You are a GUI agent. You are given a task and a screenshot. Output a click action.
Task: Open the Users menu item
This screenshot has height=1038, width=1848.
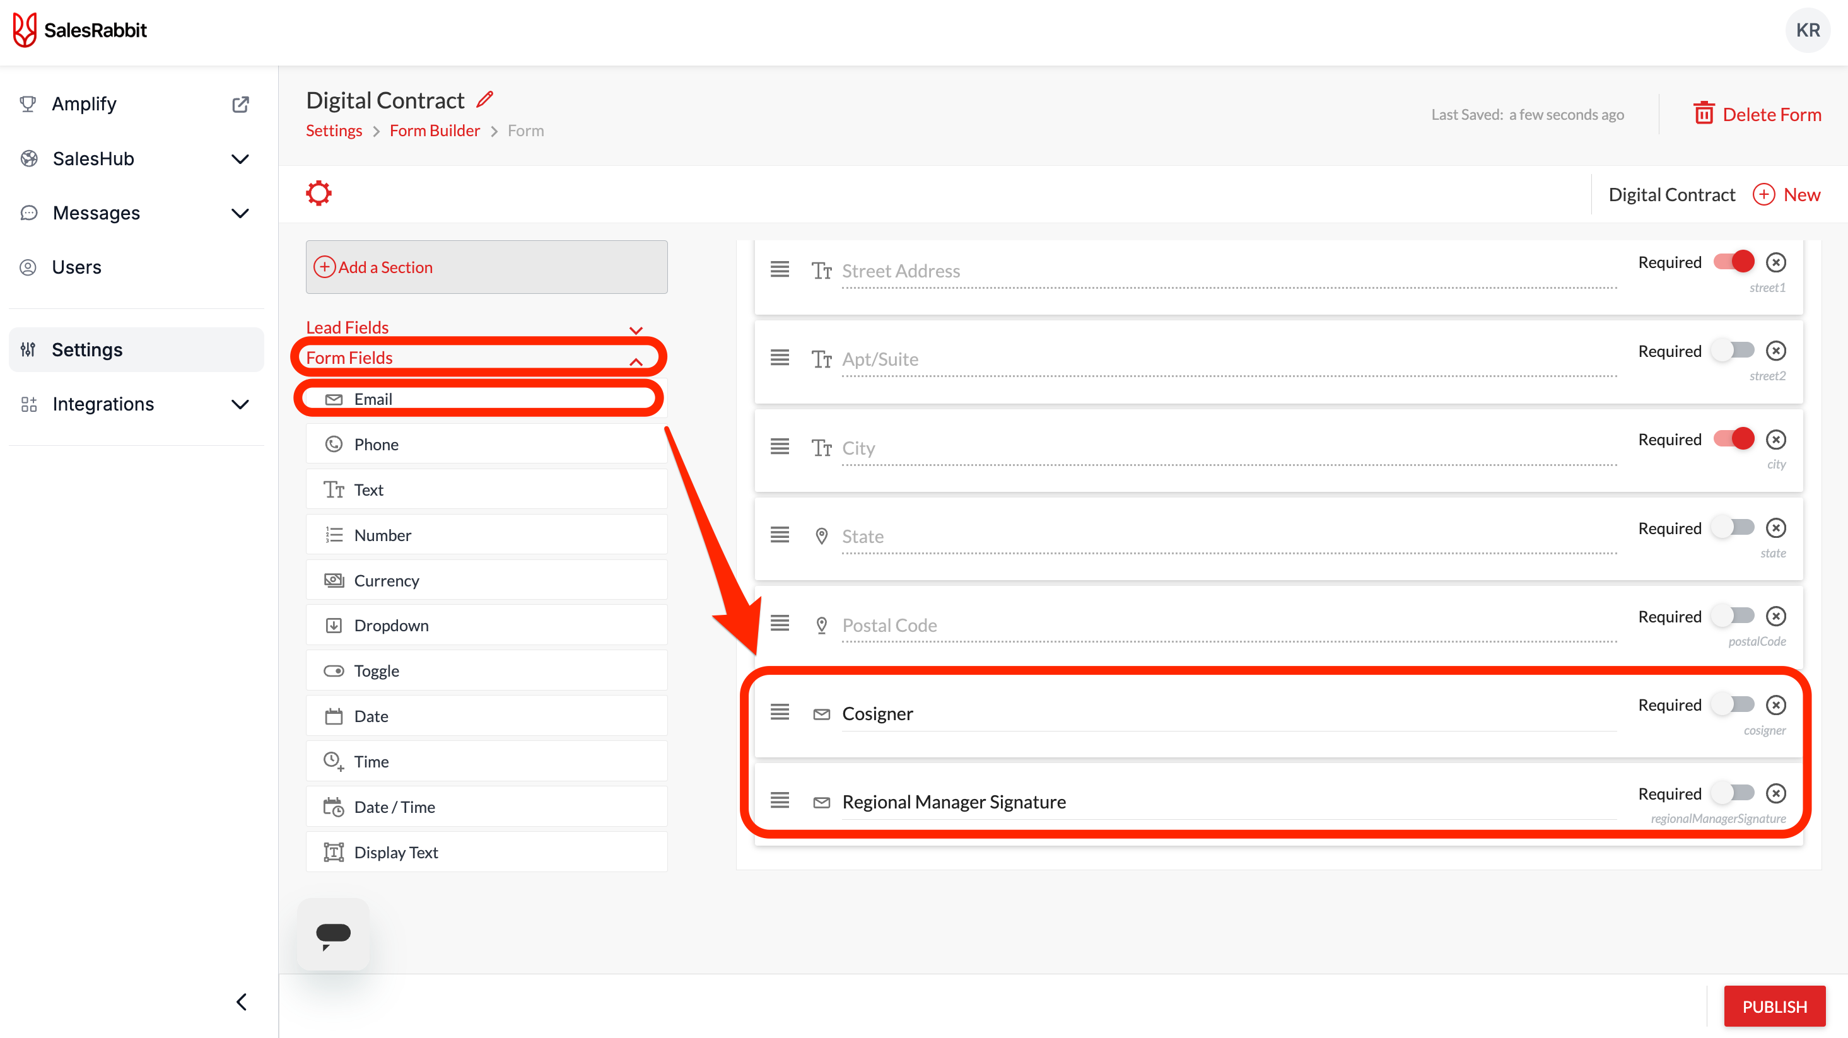[x=77, y=267]
